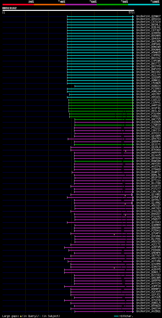Open hit UniRef100_B6SHL1
The width and height of the screenshot is (162, 318).
click(x=148, y=25)
